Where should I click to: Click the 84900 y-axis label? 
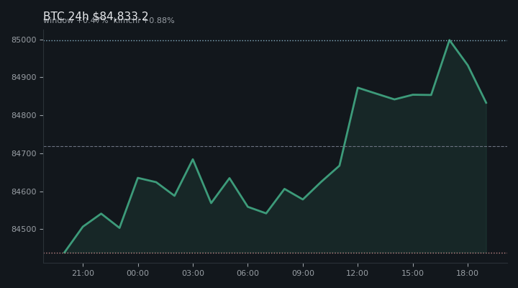pos(24,77)
